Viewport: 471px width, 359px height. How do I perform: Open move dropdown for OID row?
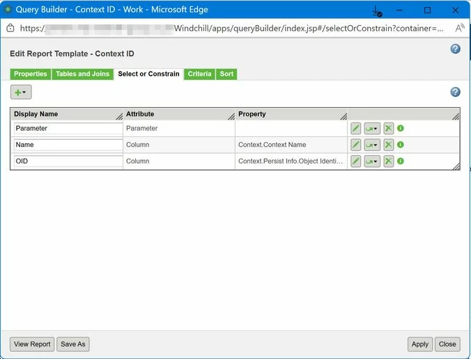click(372, 161)
